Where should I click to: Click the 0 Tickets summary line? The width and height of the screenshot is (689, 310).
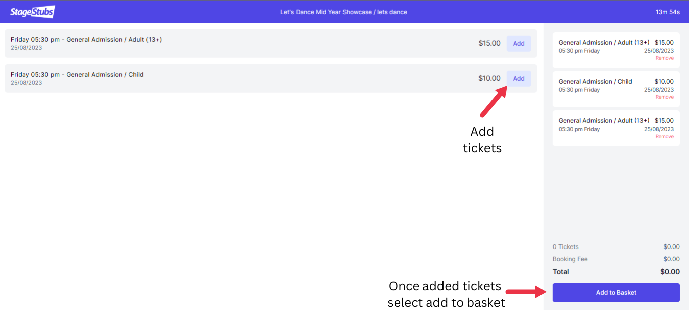(x=565, y=246)
